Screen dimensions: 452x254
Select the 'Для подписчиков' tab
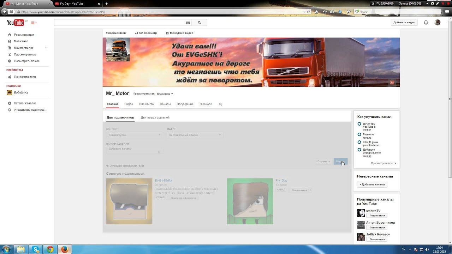(x=120, y=117)
